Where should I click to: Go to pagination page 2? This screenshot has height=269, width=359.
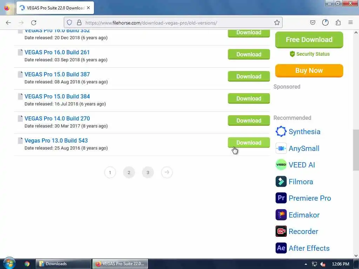click(129, 172)
